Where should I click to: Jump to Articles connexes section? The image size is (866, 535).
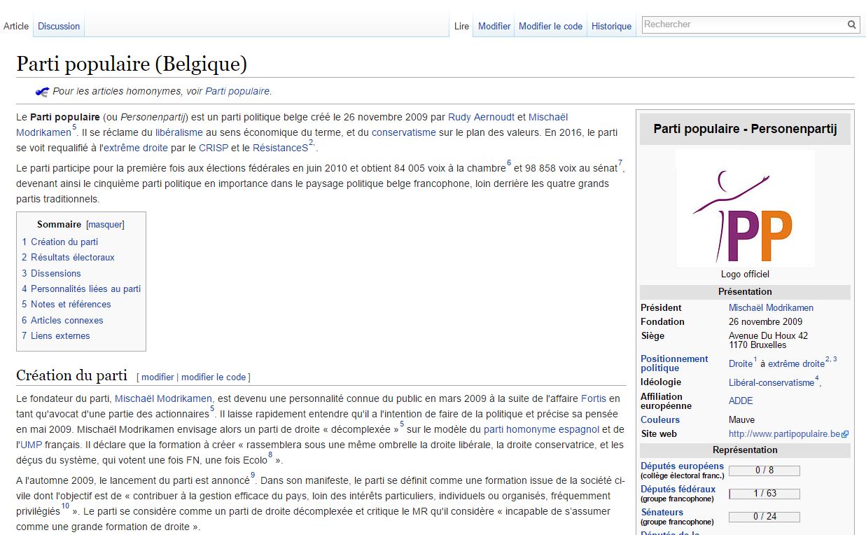coord(62,320)
